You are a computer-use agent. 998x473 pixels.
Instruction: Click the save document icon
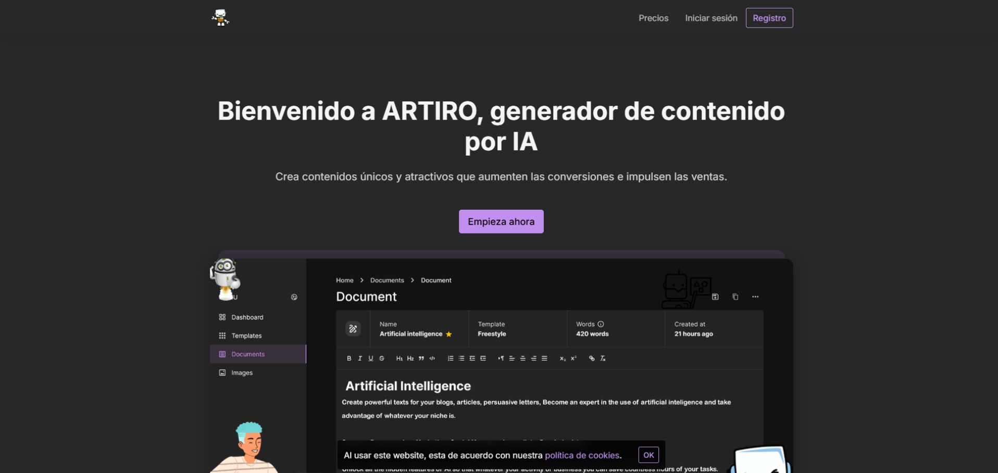[x=715, y=297]
